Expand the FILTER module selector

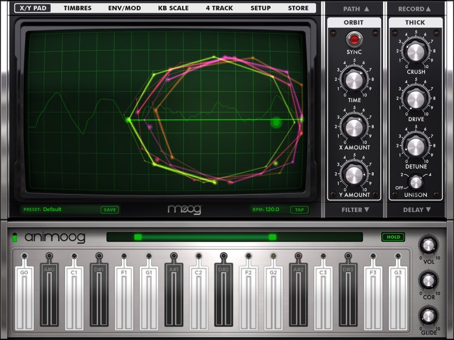point(355,209)
